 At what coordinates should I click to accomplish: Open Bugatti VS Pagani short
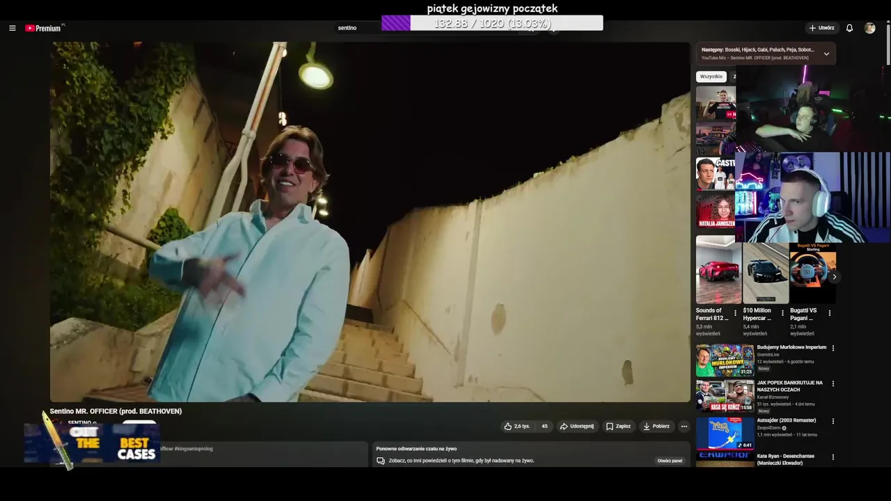(x=812, y=273)
